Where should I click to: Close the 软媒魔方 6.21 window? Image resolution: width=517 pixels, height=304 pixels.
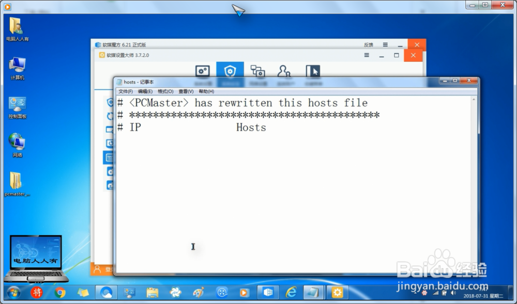[417, 45]
